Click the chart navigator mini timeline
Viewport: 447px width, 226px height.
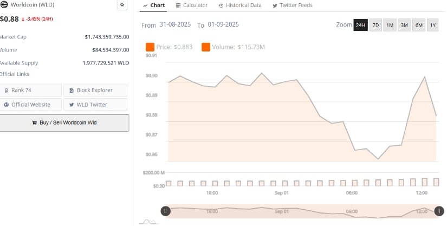coord(302,211)
